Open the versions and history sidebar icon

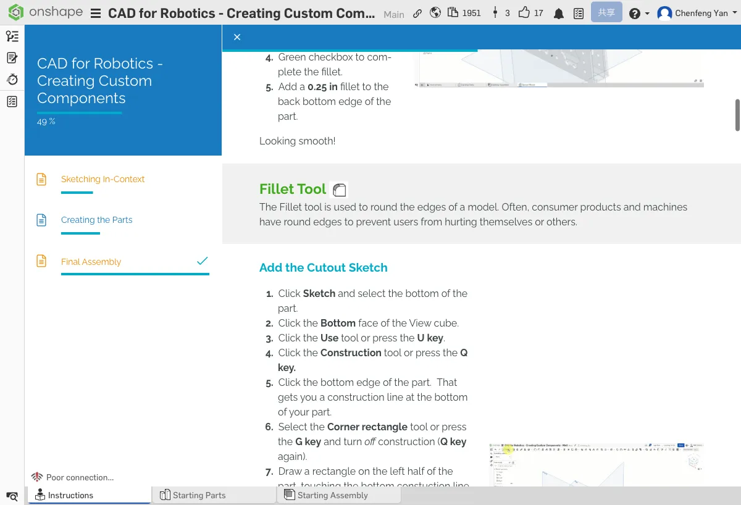12,36
